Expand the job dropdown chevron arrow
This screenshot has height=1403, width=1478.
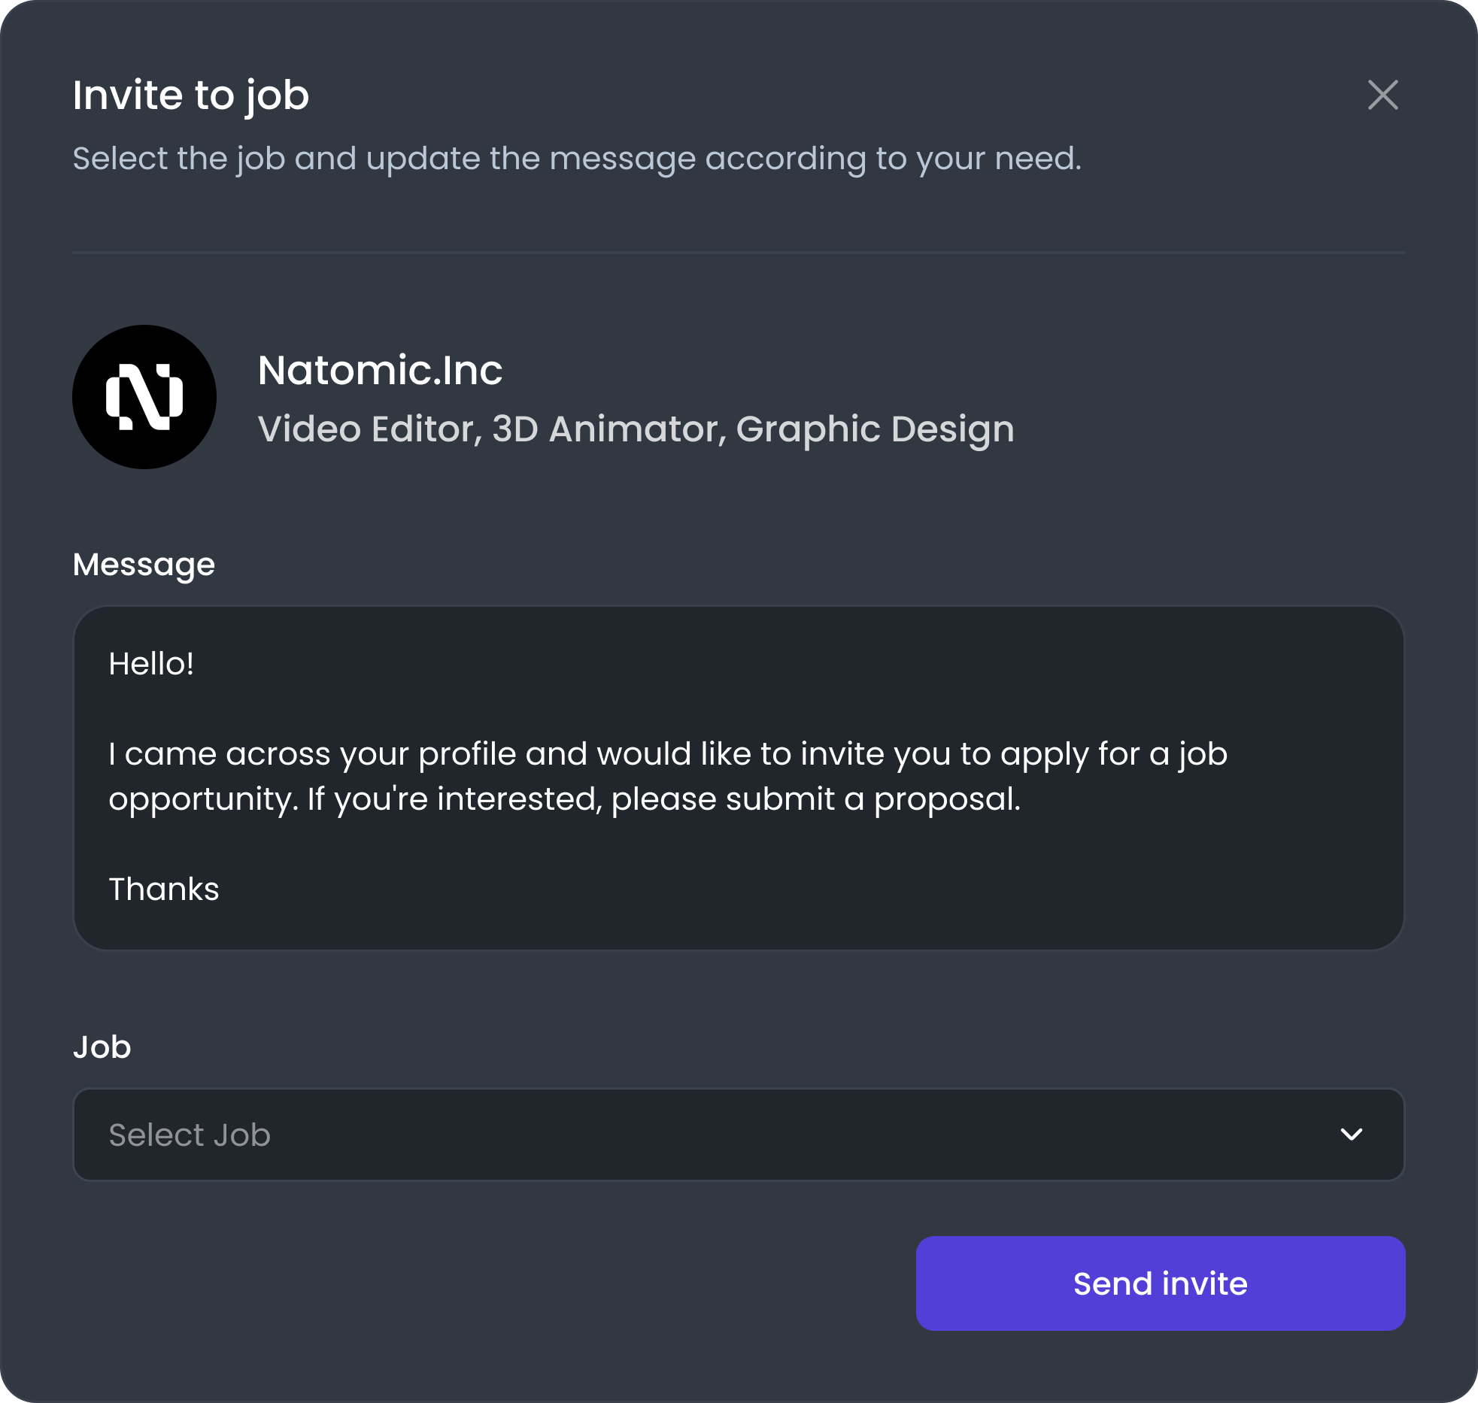[x=1352, y=1134]
